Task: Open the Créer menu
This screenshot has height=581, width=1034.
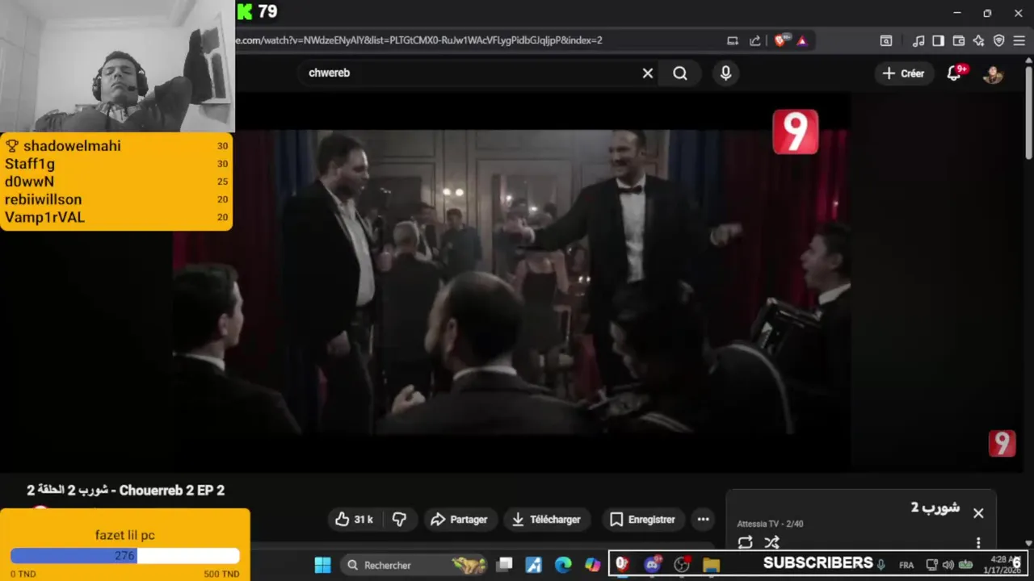Action: coord(903,73)
